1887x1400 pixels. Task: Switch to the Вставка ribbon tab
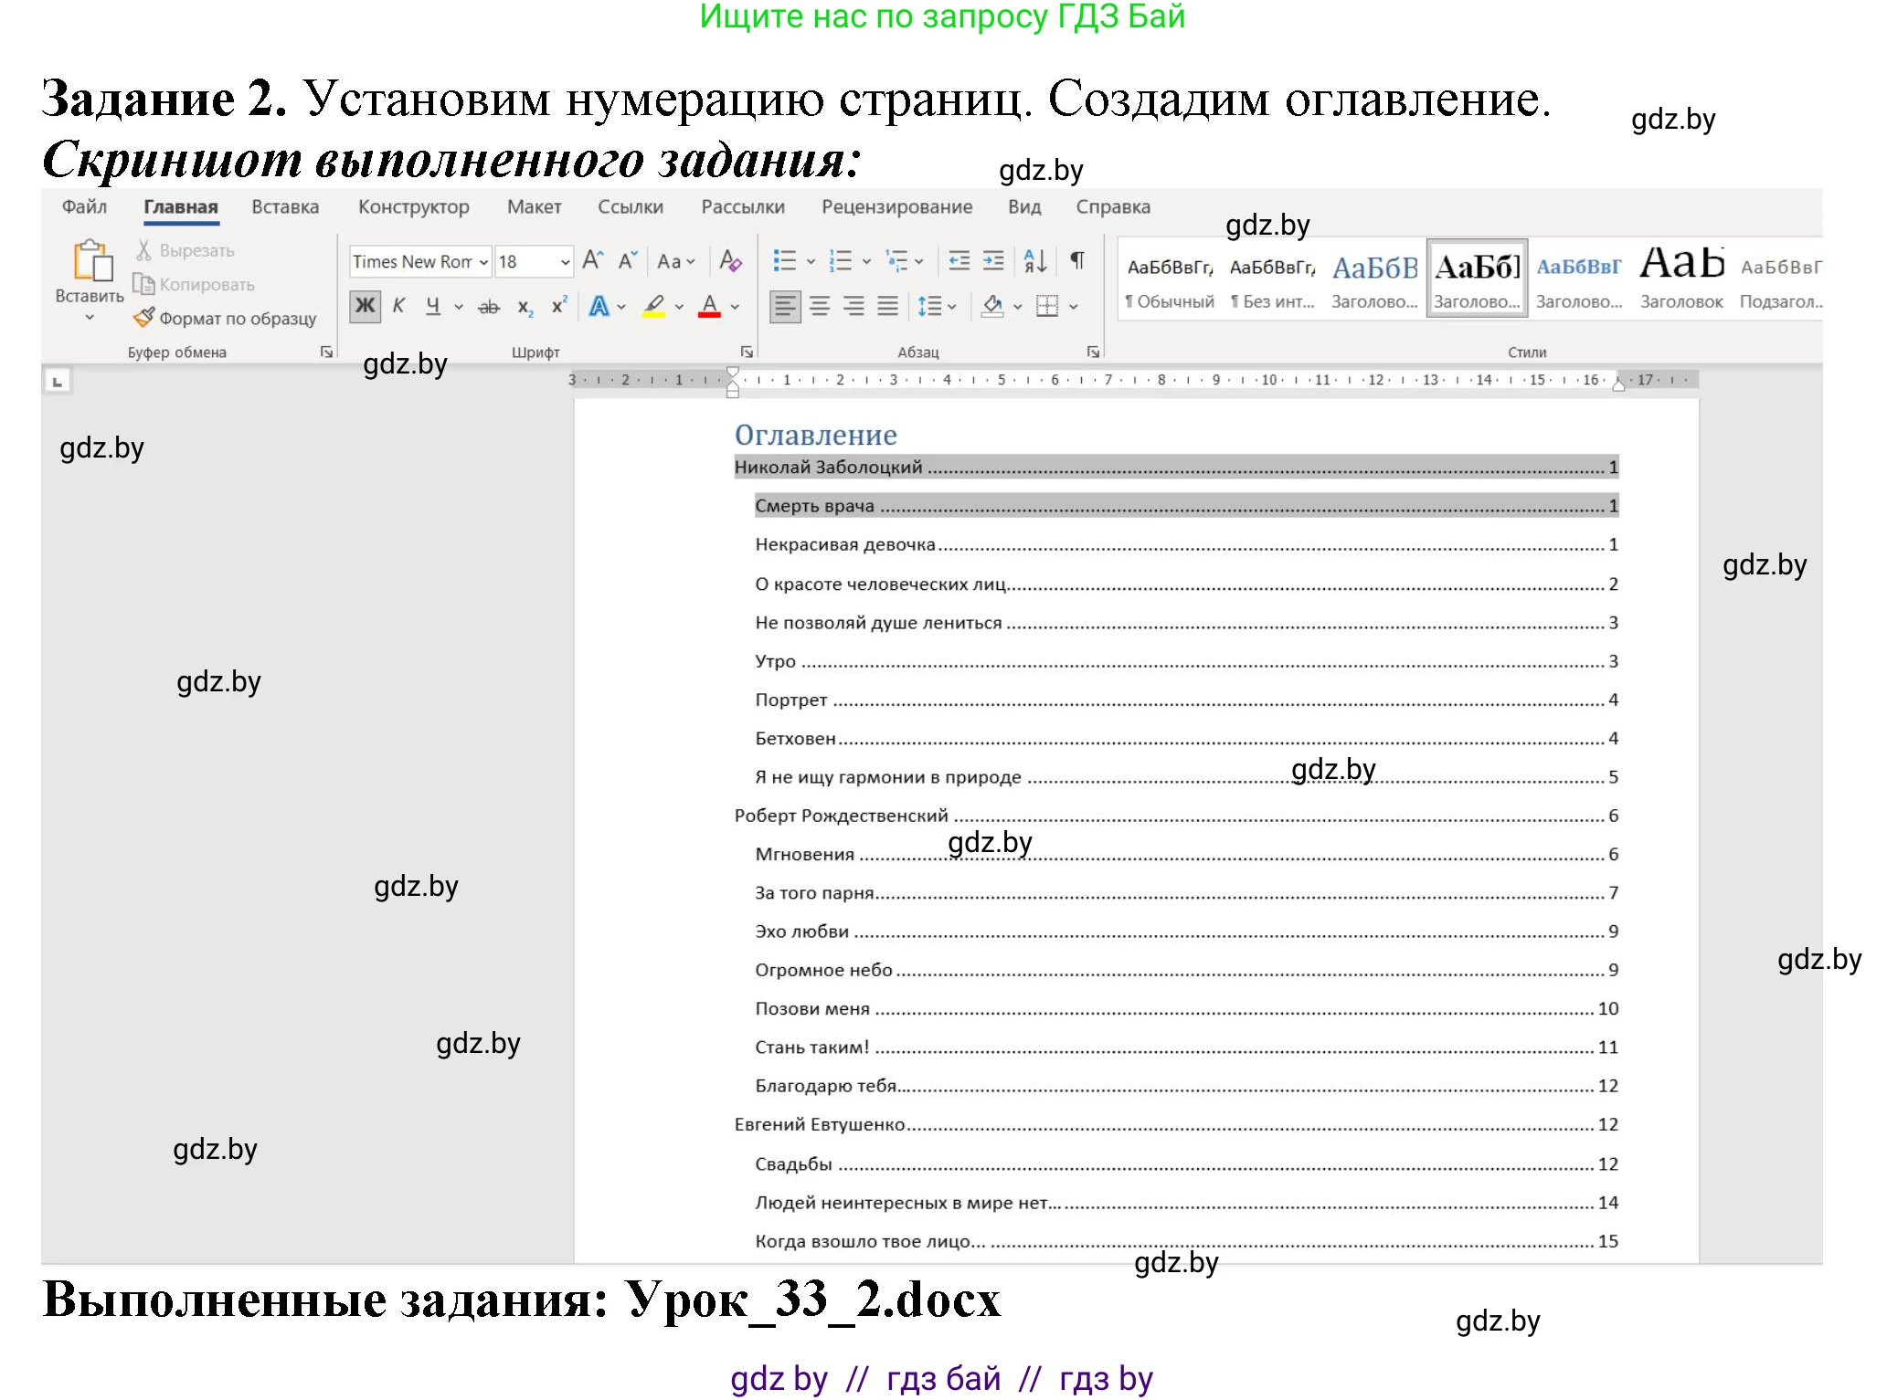click(285, 206)
